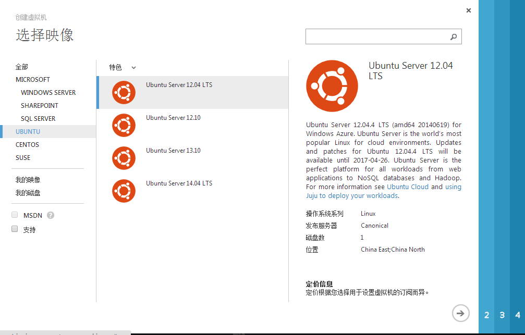The image size is (525, 335).
Task: Toggle the MSDN checkbox
Action: [15, 215]
